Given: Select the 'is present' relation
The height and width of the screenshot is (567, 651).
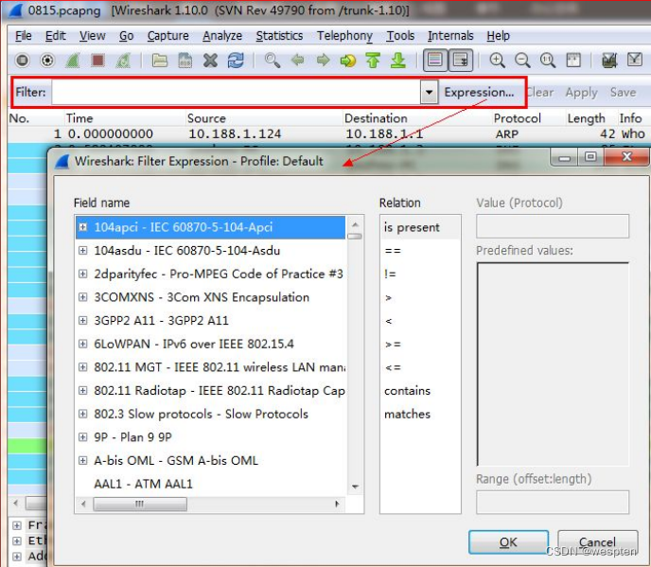Looking at the screenshot, I should click(420, 227).
